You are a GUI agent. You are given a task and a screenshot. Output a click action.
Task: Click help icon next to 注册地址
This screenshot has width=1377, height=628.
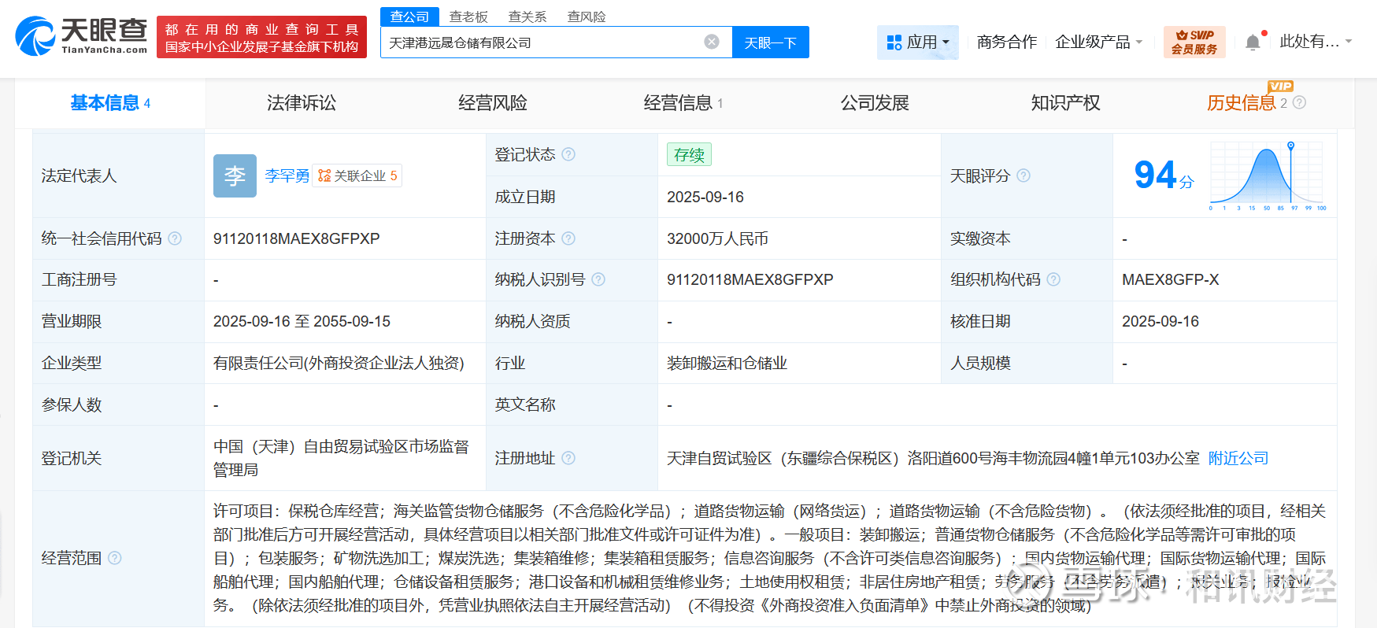coord(568,458)
